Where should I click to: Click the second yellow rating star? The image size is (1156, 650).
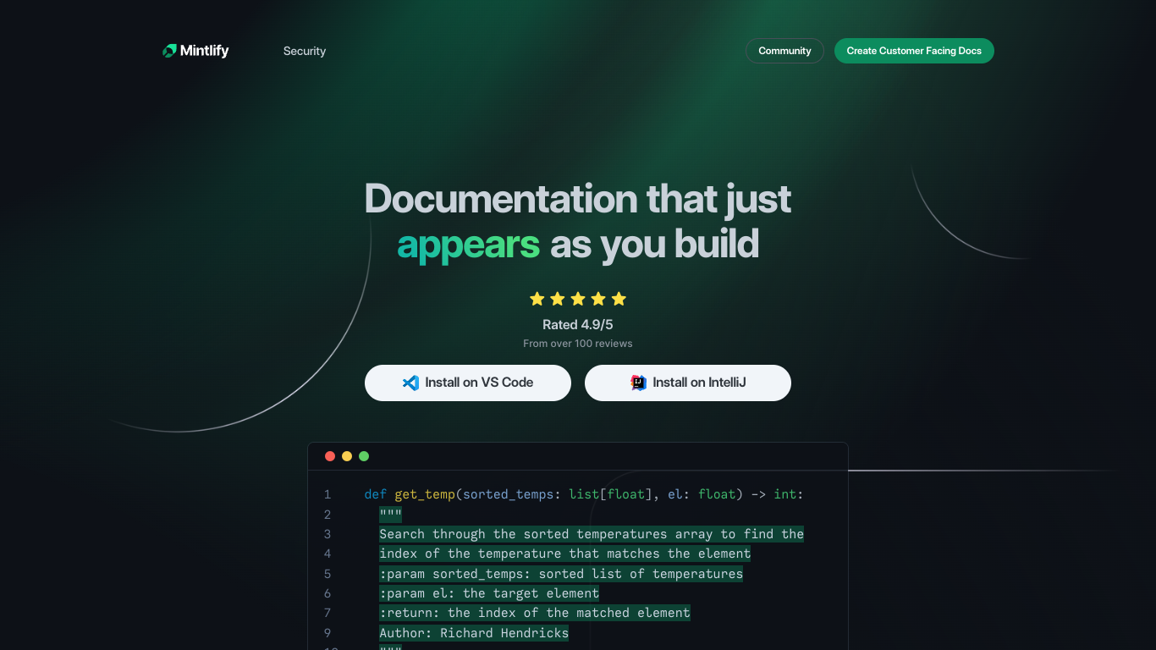pos(557,299)
